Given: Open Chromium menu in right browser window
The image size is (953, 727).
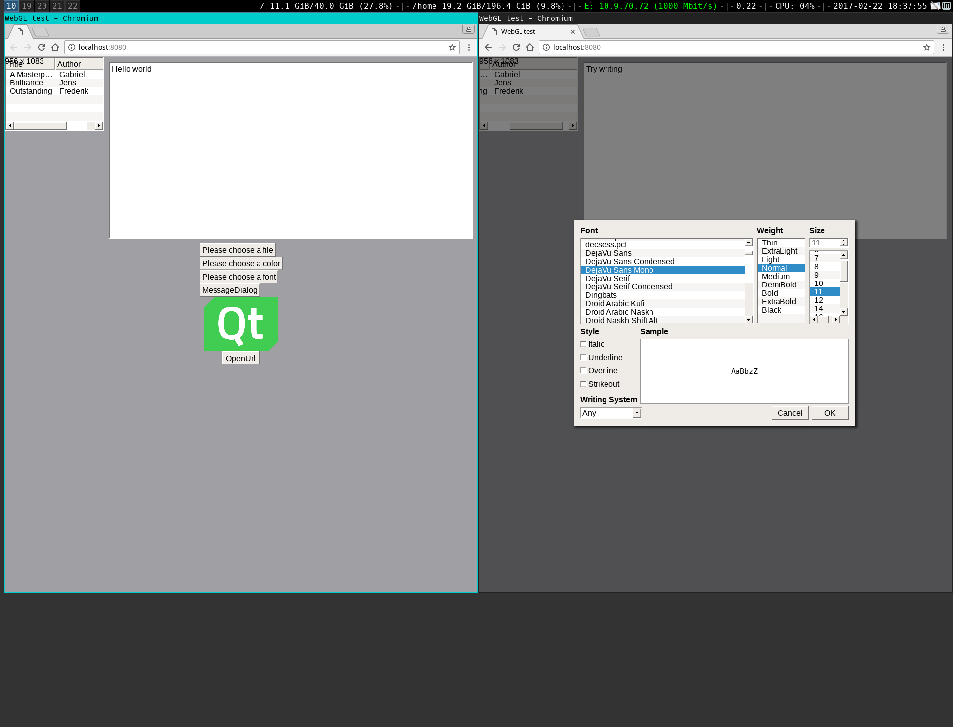Looking at the screenshot, I should pos(943,47).
